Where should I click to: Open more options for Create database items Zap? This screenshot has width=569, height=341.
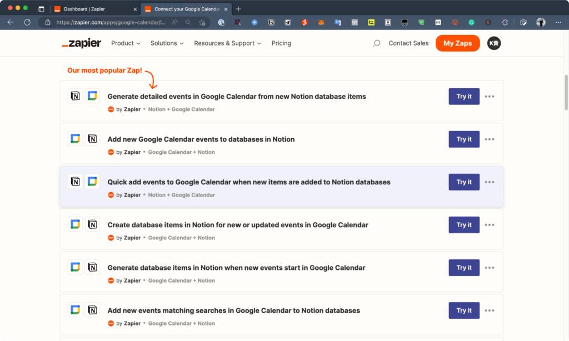point(490,225)
